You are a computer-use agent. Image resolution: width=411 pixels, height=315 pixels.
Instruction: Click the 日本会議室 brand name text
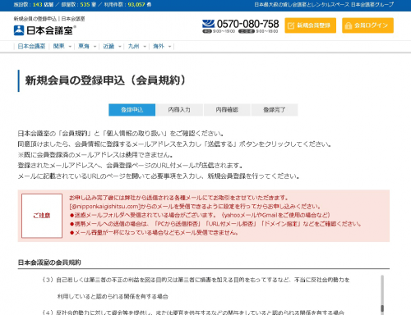[x=50, y=30]
